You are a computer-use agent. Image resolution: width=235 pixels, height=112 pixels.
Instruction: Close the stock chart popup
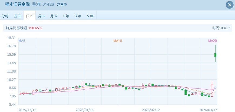point(229,5)
